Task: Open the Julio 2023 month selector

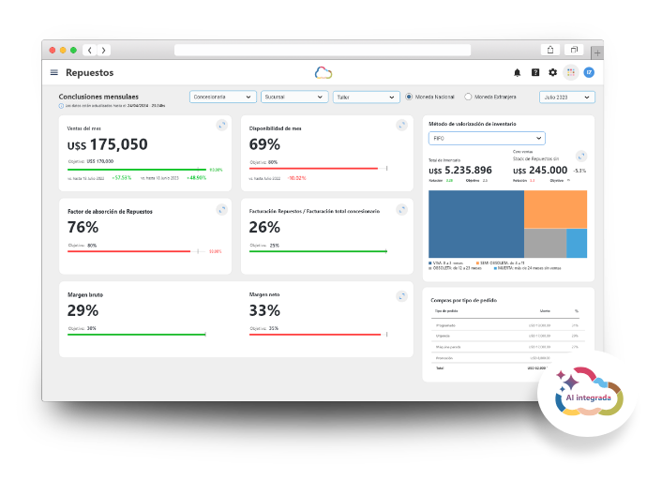Action: tap(567, 97)
